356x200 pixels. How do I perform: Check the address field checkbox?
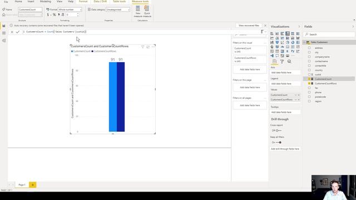pos(309,48)
